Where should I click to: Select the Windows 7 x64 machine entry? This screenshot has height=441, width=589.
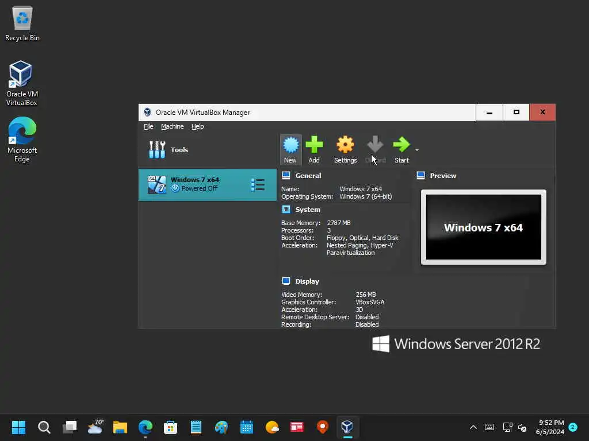[x=207, y=184]
